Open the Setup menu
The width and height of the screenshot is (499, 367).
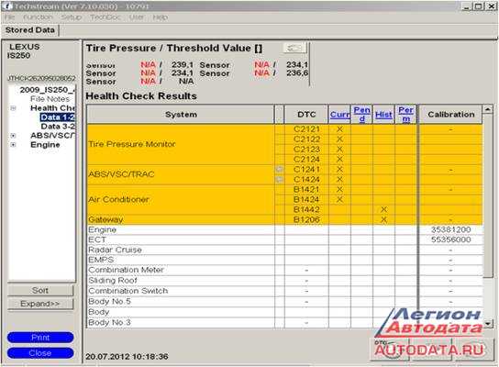click(72, 17)
